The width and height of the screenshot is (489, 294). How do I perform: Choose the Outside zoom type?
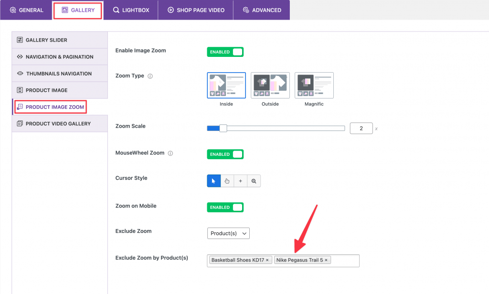click(270, 85)
